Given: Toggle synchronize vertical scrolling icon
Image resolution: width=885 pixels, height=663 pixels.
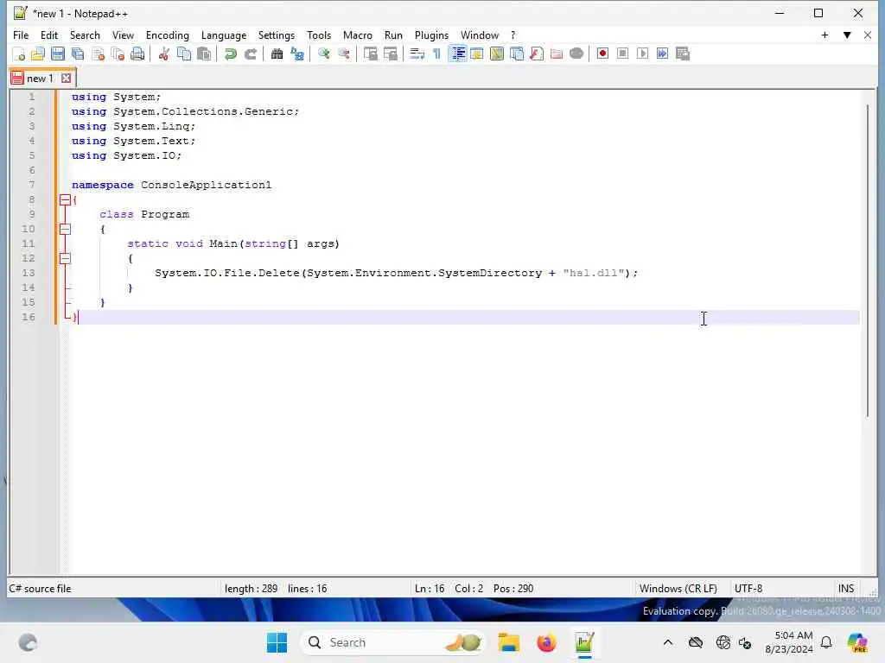Looking at the screenshot, I should (x=370, y=54).
